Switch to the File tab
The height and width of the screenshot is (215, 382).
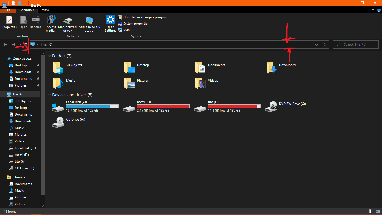8,10
